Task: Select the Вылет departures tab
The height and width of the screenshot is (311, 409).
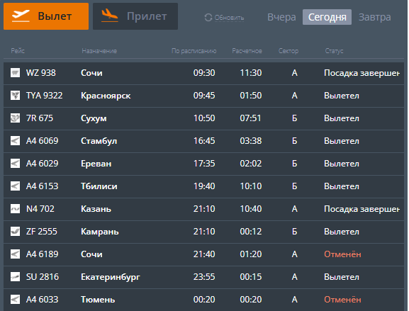Action: (x=46, y=16)
